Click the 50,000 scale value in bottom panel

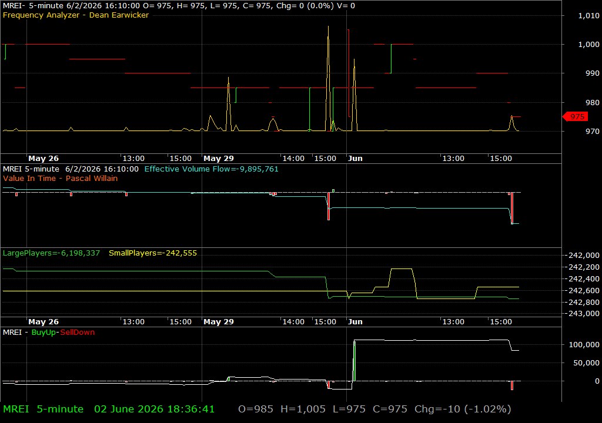tap(586, 362)
